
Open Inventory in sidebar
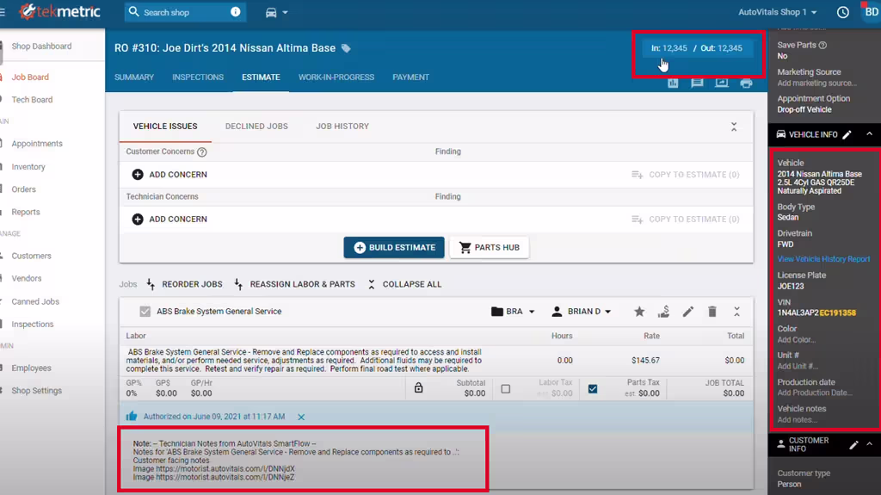tap(28, 166)
